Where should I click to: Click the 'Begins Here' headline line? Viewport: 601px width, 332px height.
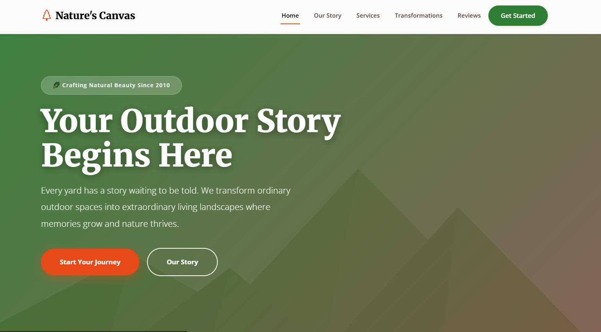pos(137,156)
